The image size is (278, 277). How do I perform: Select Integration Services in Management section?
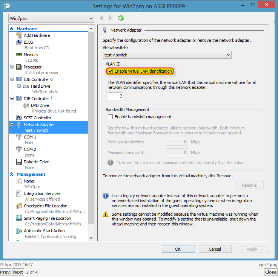tap(42, 193)
